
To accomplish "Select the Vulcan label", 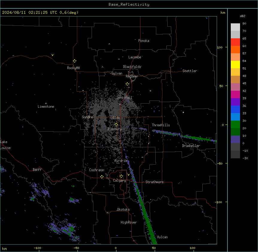I will pyautogui.click(x=162, y=237).
